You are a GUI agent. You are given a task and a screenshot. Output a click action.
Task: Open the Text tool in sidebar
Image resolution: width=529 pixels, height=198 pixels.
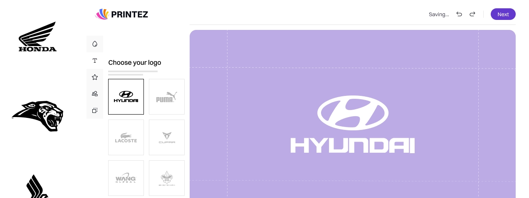(95, 61)
